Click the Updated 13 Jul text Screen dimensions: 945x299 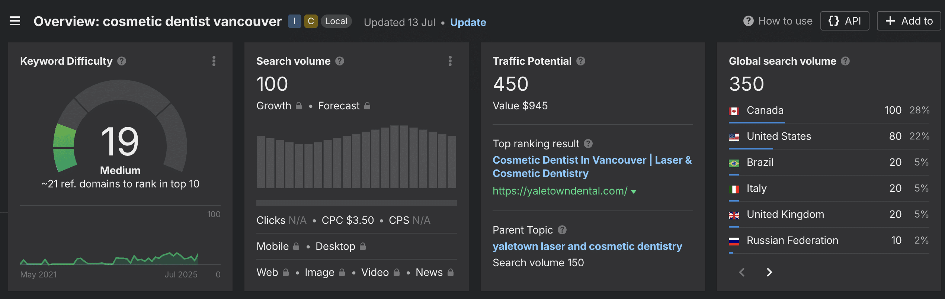pos(400,22)
